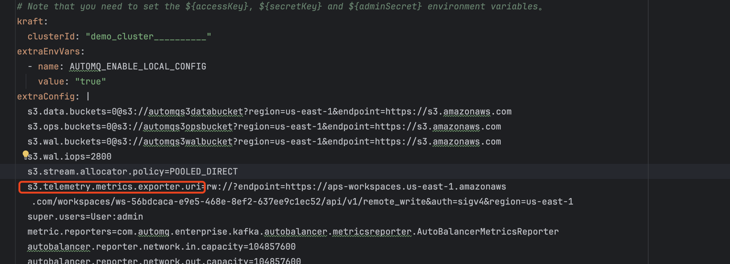730x264 pixels.
Task: Place cursor on the kraft key
Action: (x=30, y=21)
